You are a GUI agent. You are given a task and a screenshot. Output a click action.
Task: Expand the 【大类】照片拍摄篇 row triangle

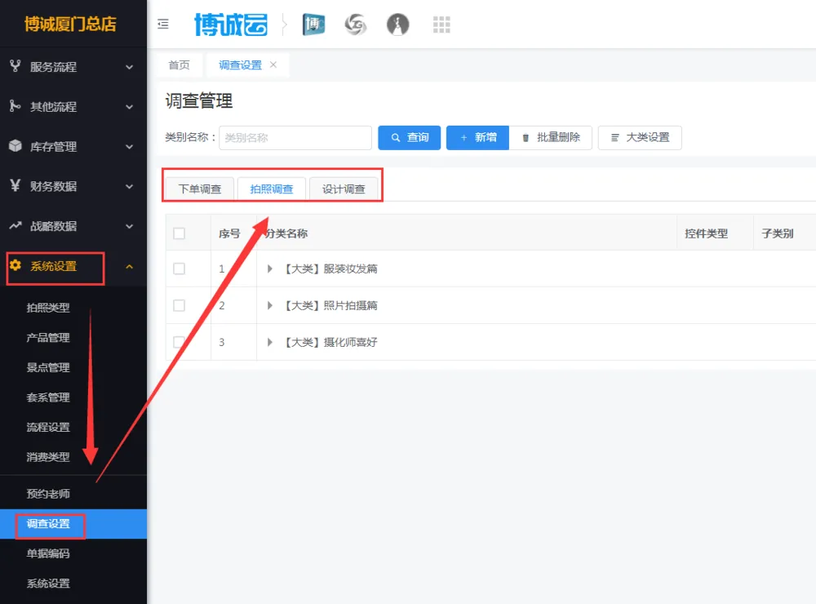pyautogui.click(x=270, y=305)
